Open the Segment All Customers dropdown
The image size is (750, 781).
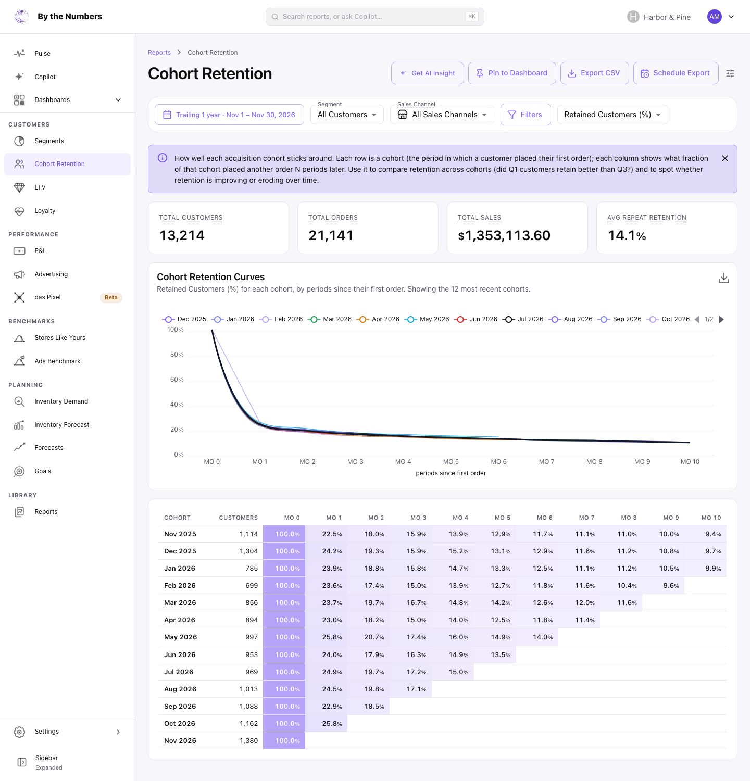347,115
